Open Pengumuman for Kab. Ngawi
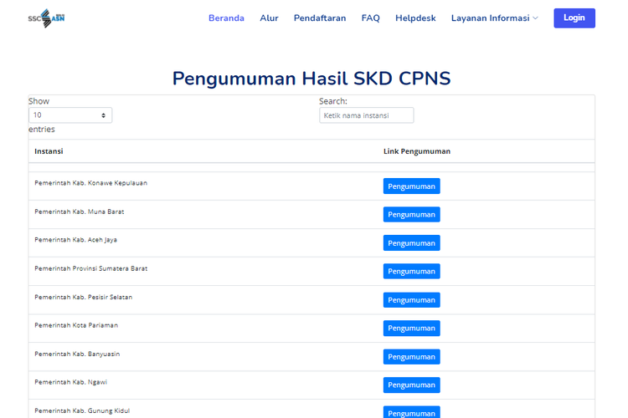The image size is (628, 418). [x=411, y=385]
